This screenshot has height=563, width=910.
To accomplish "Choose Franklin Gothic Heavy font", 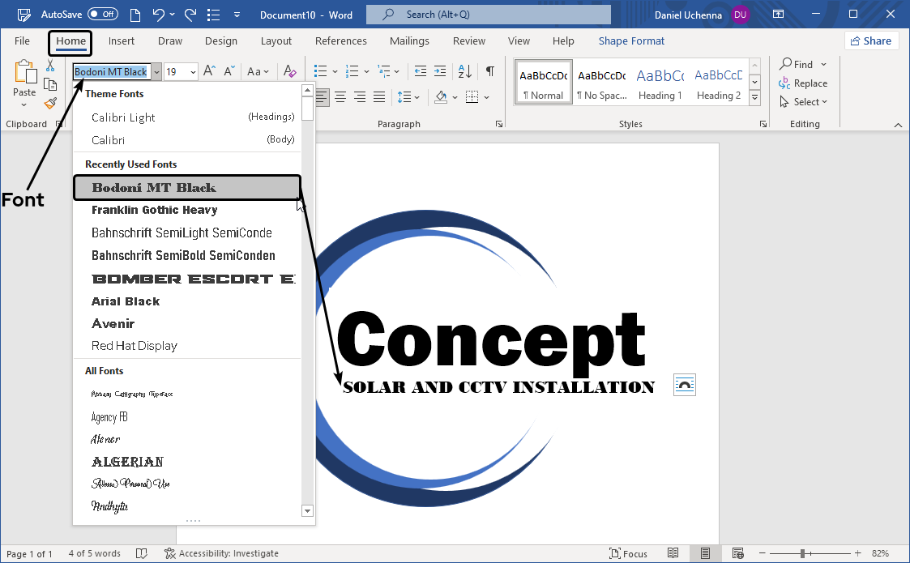I will [155, 210].
